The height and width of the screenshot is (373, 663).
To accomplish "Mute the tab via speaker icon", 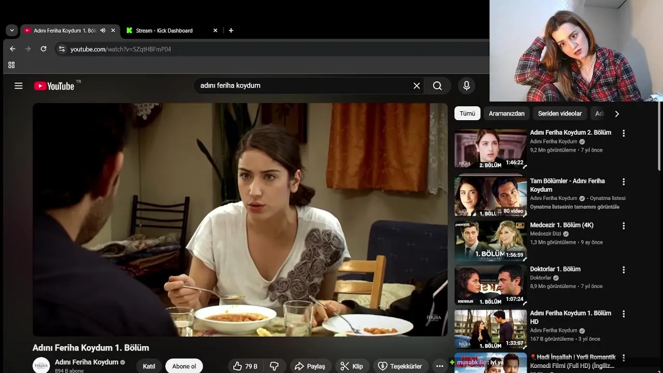I will (103, 31).
